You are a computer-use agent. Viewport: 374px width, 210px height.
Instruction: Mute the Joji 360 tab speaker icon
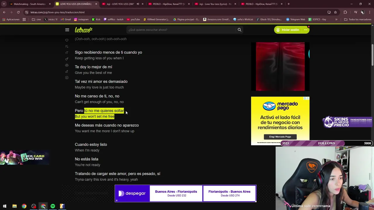point(138,4)
